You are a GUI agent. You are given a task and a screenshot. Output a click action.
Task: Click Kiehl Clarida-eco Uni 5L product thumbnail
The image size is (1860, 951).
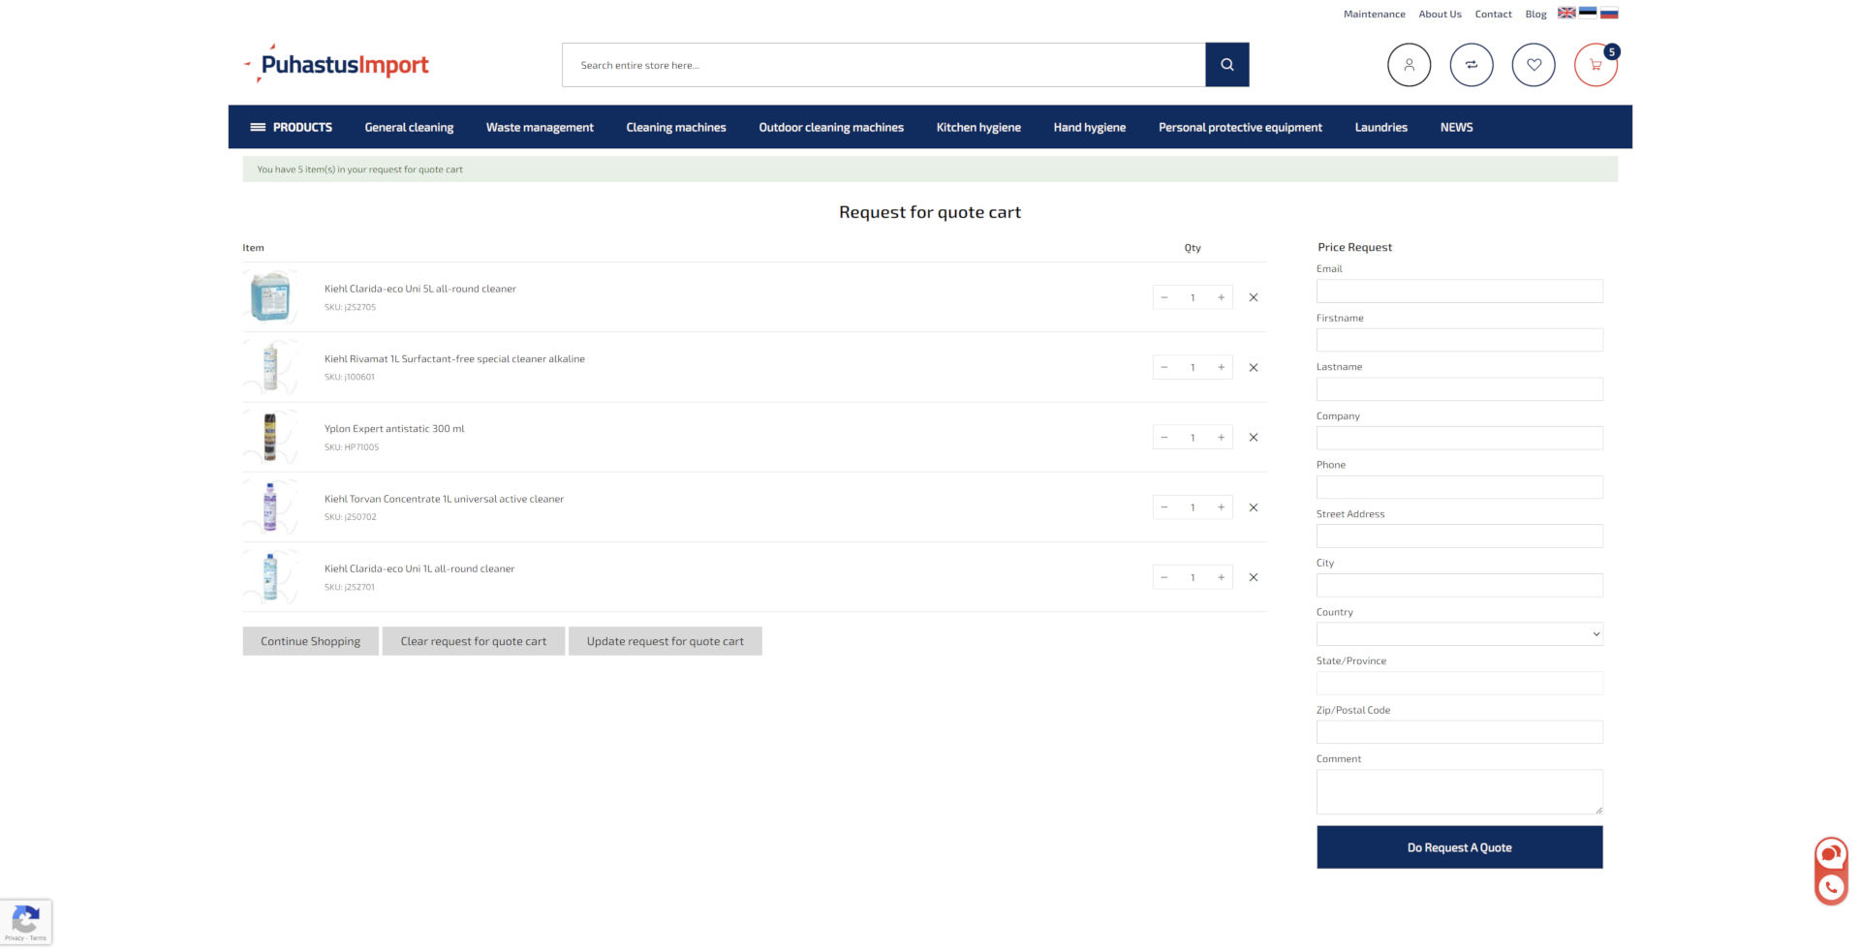coord(270,296)
